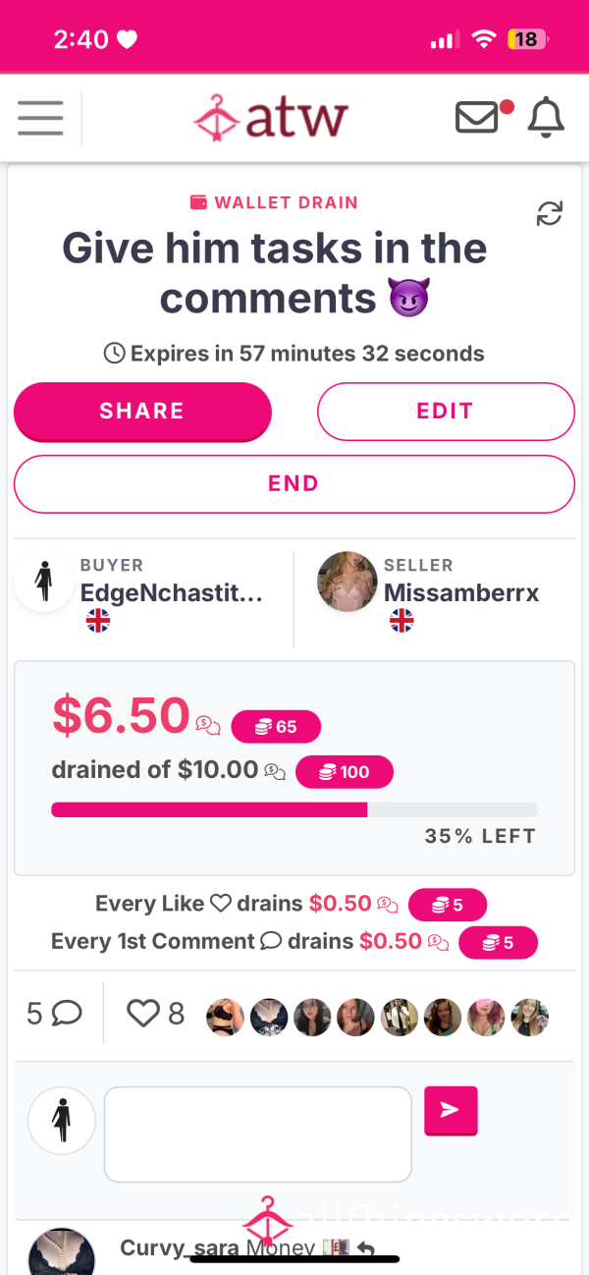Open the comments bubble count
This screenshot has height=1275, width=589.
[x=54, y=1014]
